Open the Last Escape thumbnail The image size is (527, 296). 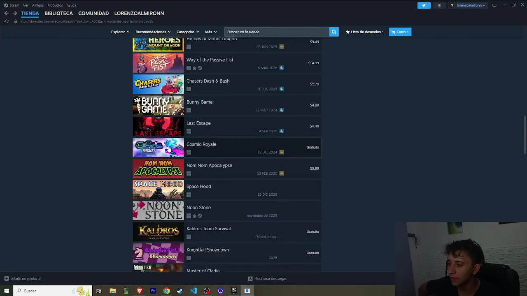(158, 126)
